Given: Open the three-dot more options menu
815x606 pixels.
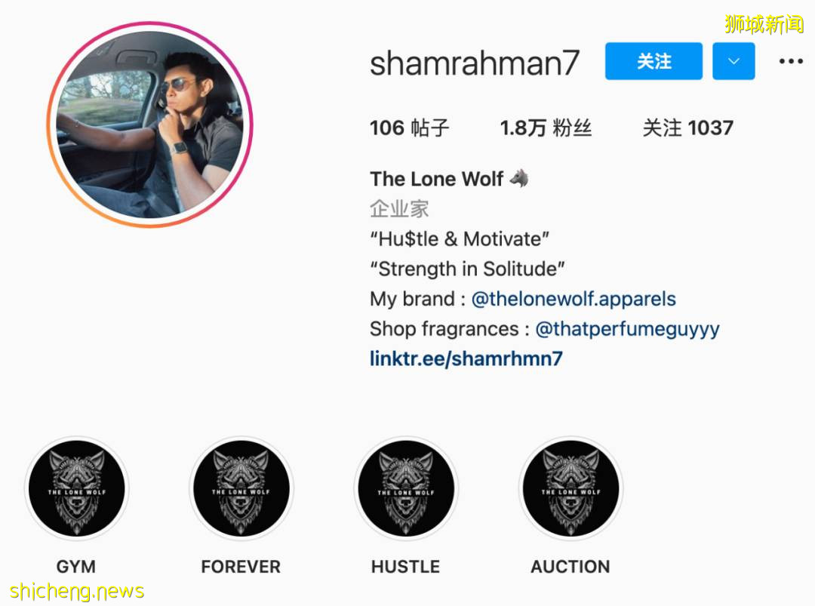Looking at the screenshot, I should [x=791, y=61].
